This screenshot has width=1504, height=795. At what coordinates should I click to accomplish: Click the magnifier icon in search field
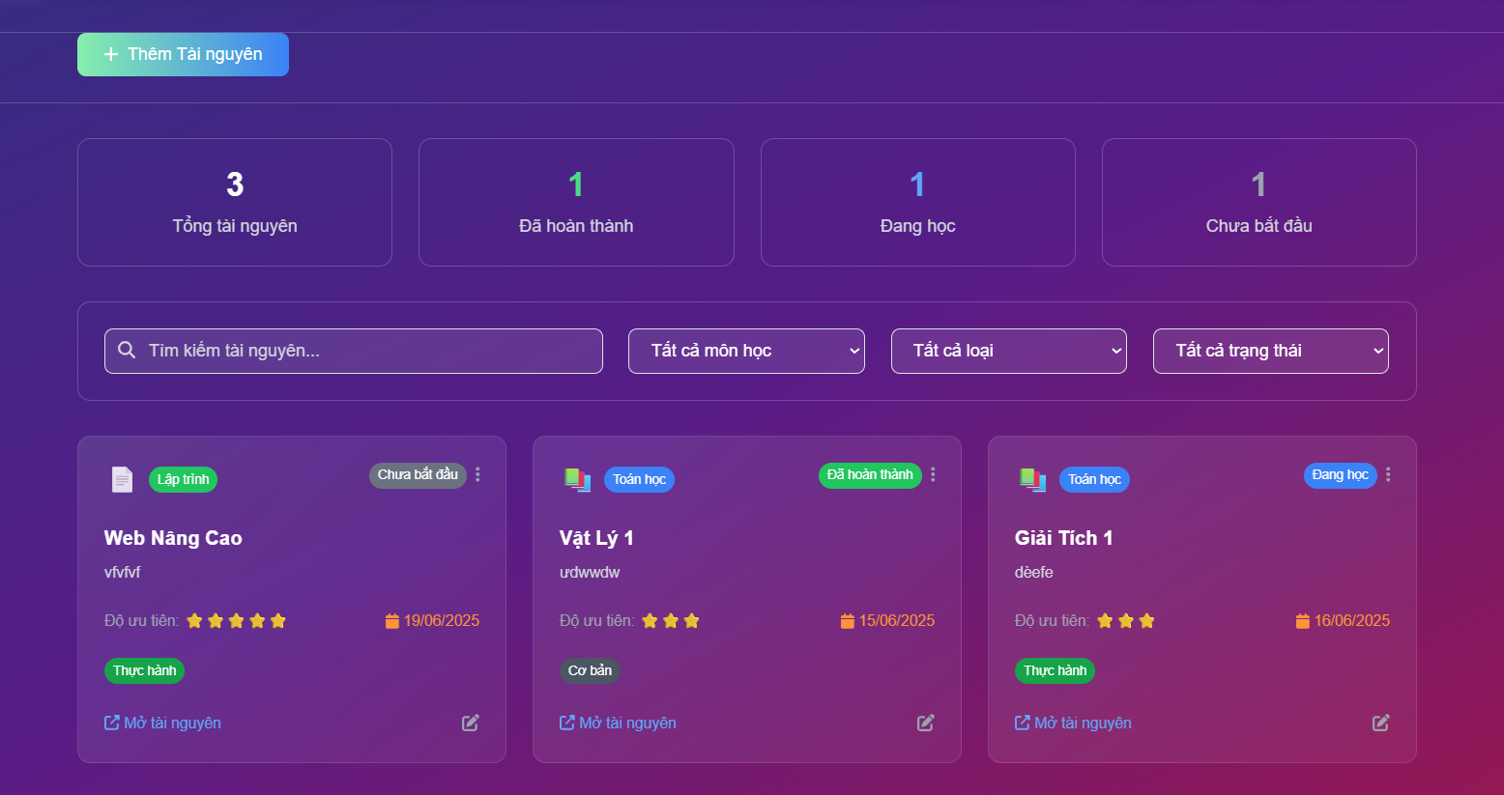point(127,350)
